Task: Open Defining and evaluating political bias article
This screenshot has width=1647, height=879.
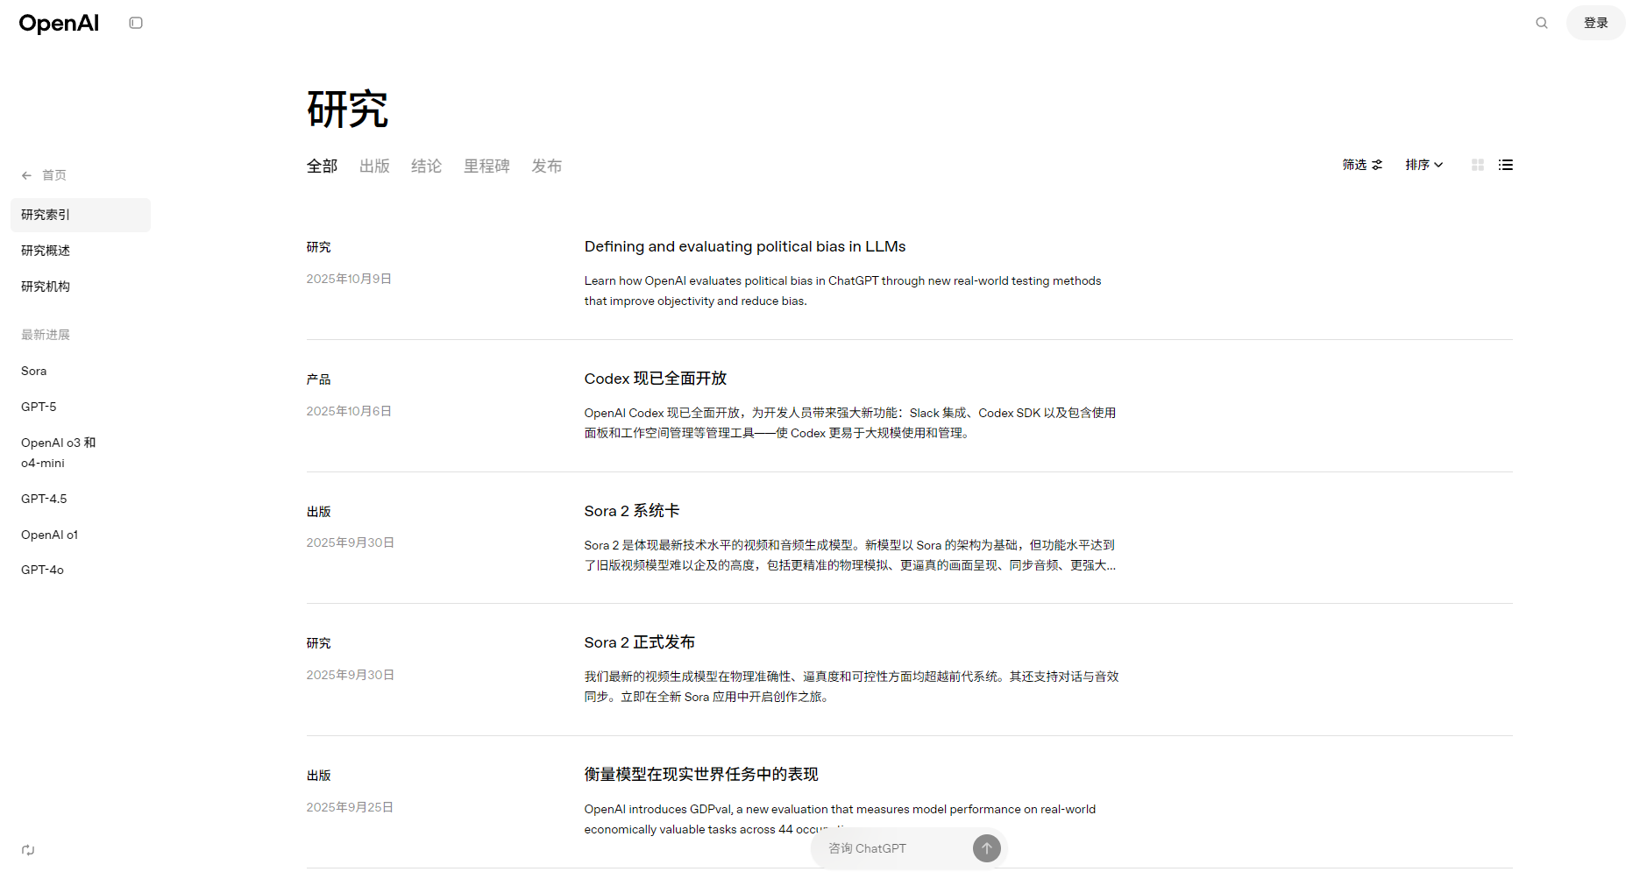Action: click(x=744, y=247)
